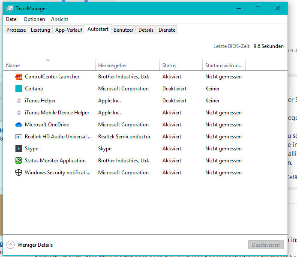Click Nicht gemessen in Windows Security row
297x257 pixels.
tap(224, 173)
